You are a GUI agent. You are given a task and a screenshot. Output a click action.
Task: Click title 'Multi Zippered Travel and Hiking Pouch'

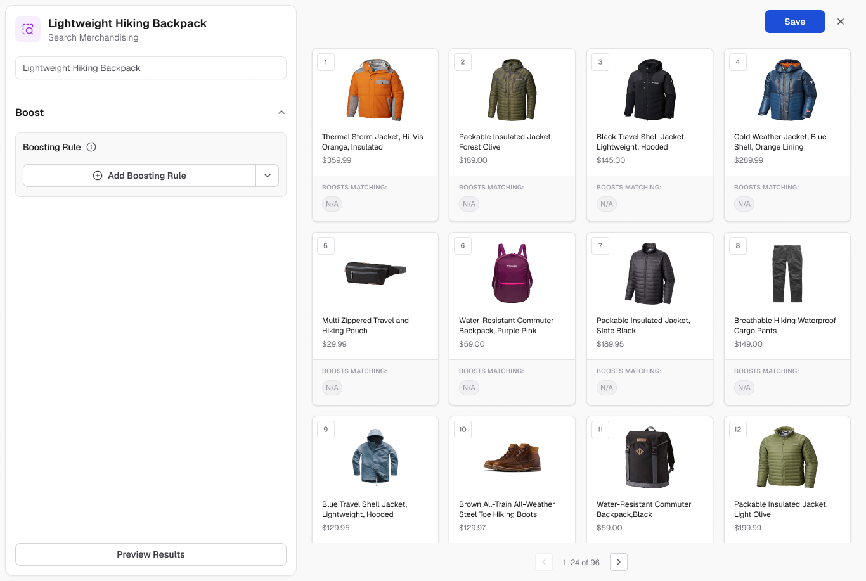pyautogui.click(x=365, y=326)
